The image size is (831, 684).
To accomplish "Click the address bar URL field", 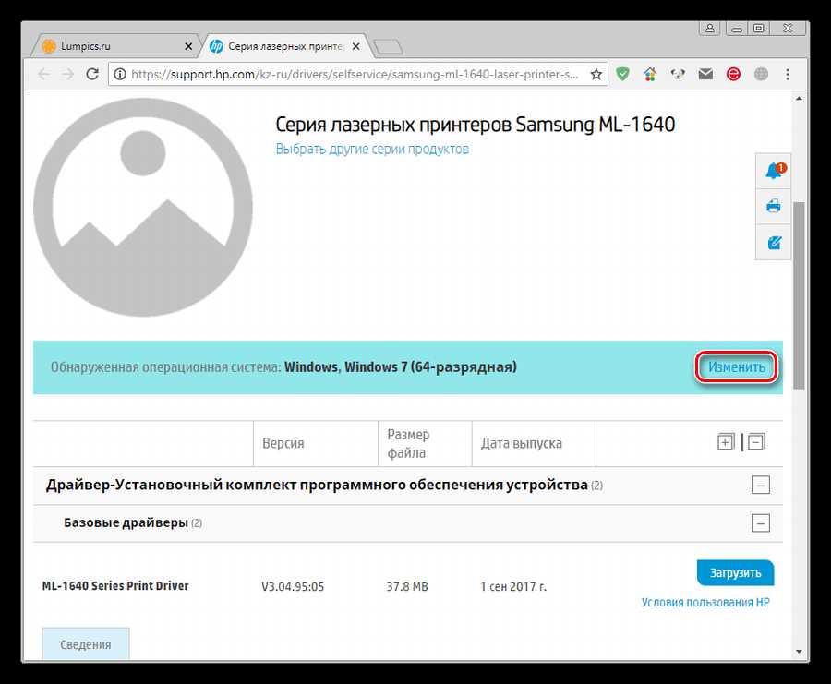I will (x=355, y=74).
